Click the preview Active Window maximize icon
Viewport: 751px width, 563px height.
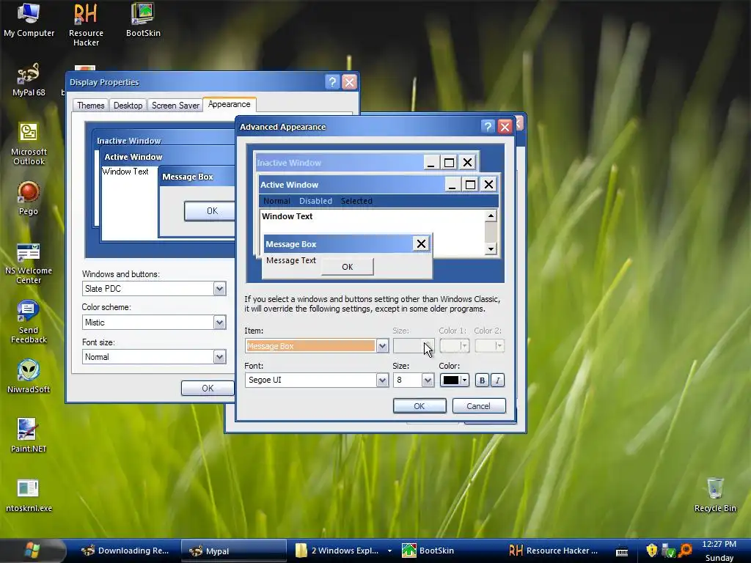pos(470,184)
